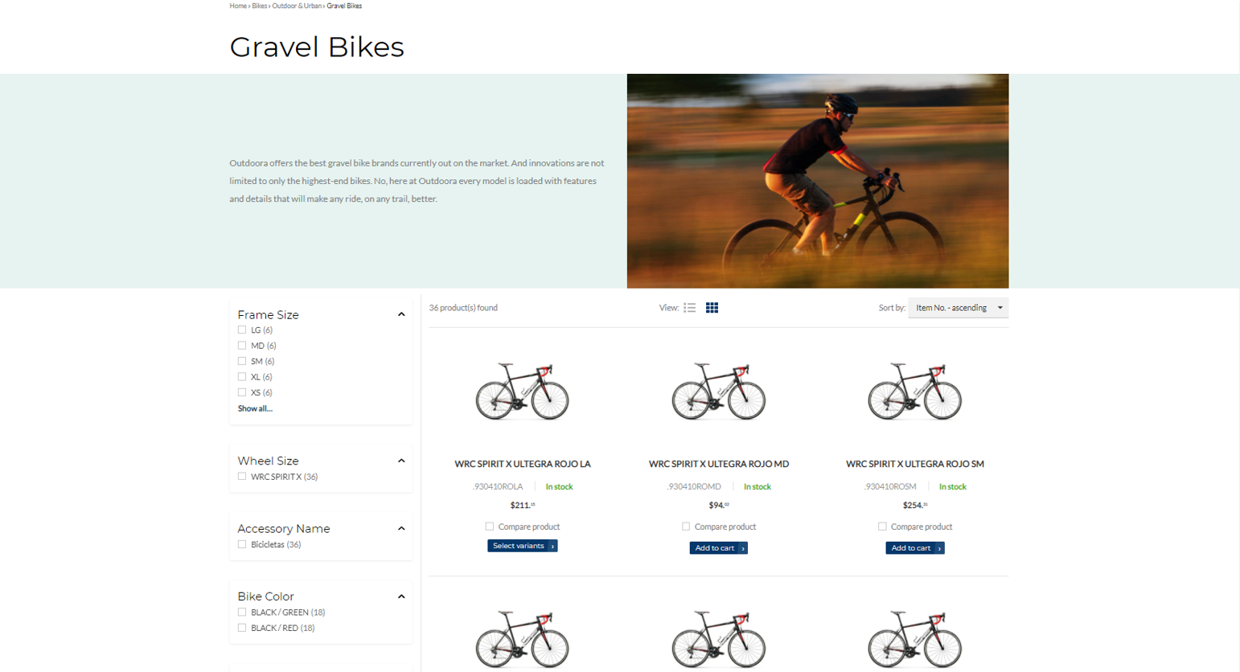Open the WRC SPIRIT X ULTEGRA ROJO SM title

coord(915,464)
